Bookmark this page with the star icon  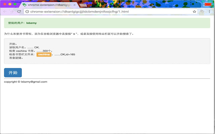click(x=194, y=11)
